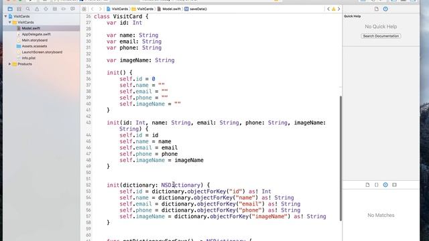Open the Project navigator folder icon
This screenshot has width=429, height=241.
coord(10,9)
